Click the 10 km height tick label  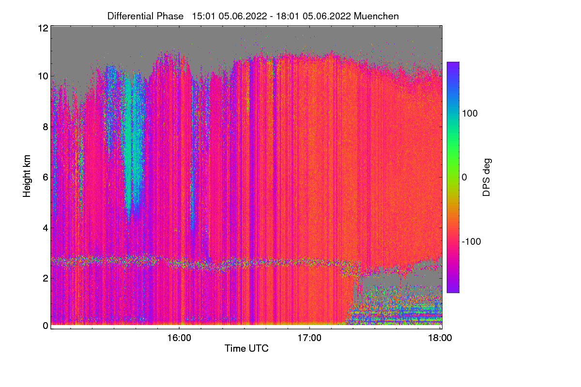coord(43,76)
